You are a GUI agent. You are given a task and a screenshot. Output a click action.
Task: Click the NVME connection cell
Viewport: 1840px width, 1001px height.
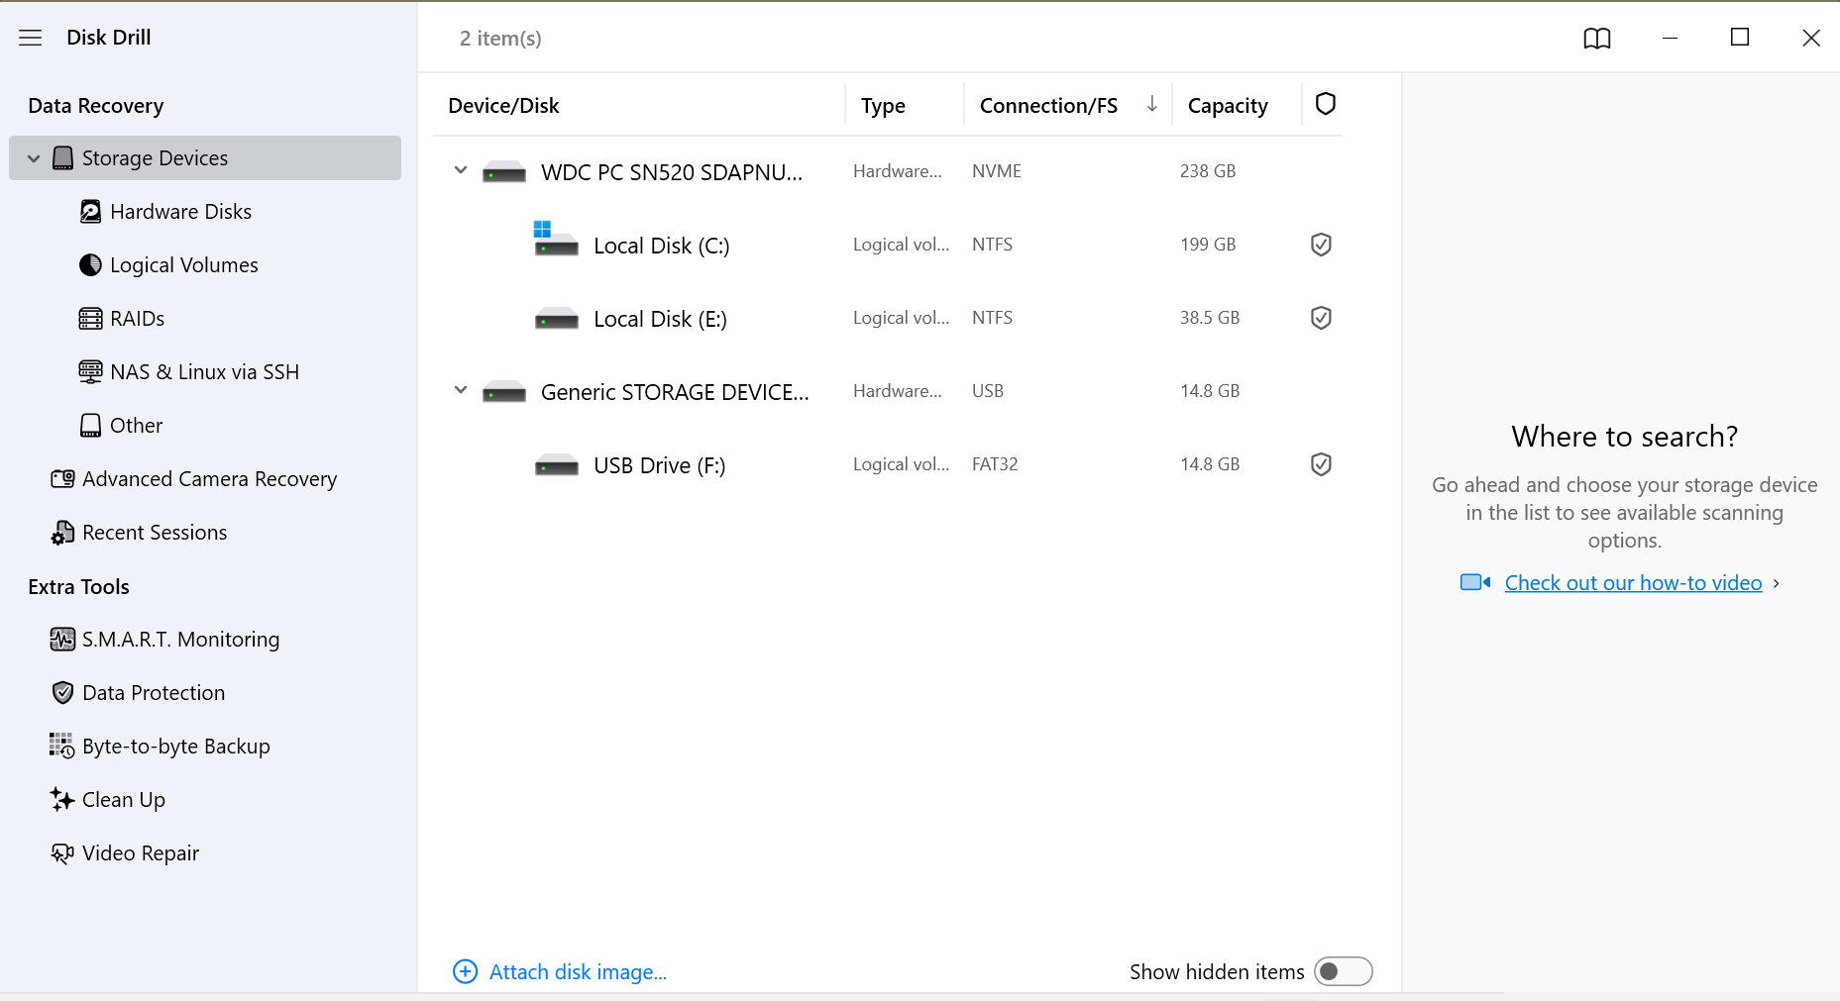[x=997, y=171]
